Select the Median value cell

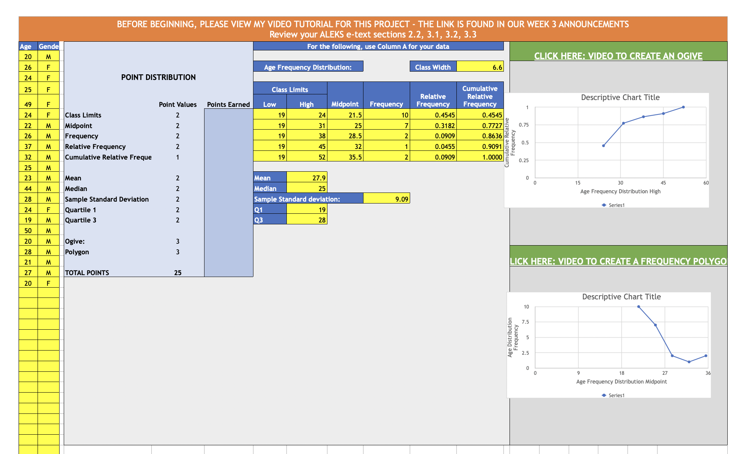pos(307,188)
